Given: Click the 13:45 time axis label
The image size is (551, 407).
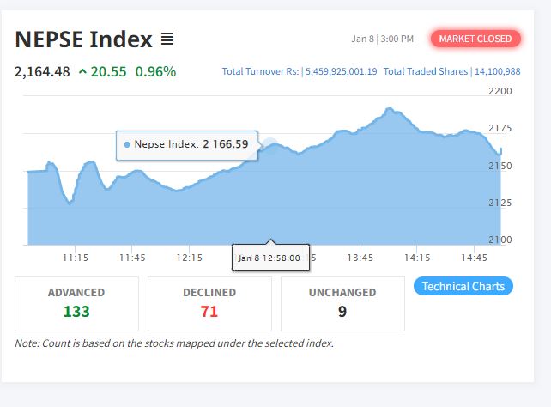Looking at the screenshot, I should tap(360, 258).
